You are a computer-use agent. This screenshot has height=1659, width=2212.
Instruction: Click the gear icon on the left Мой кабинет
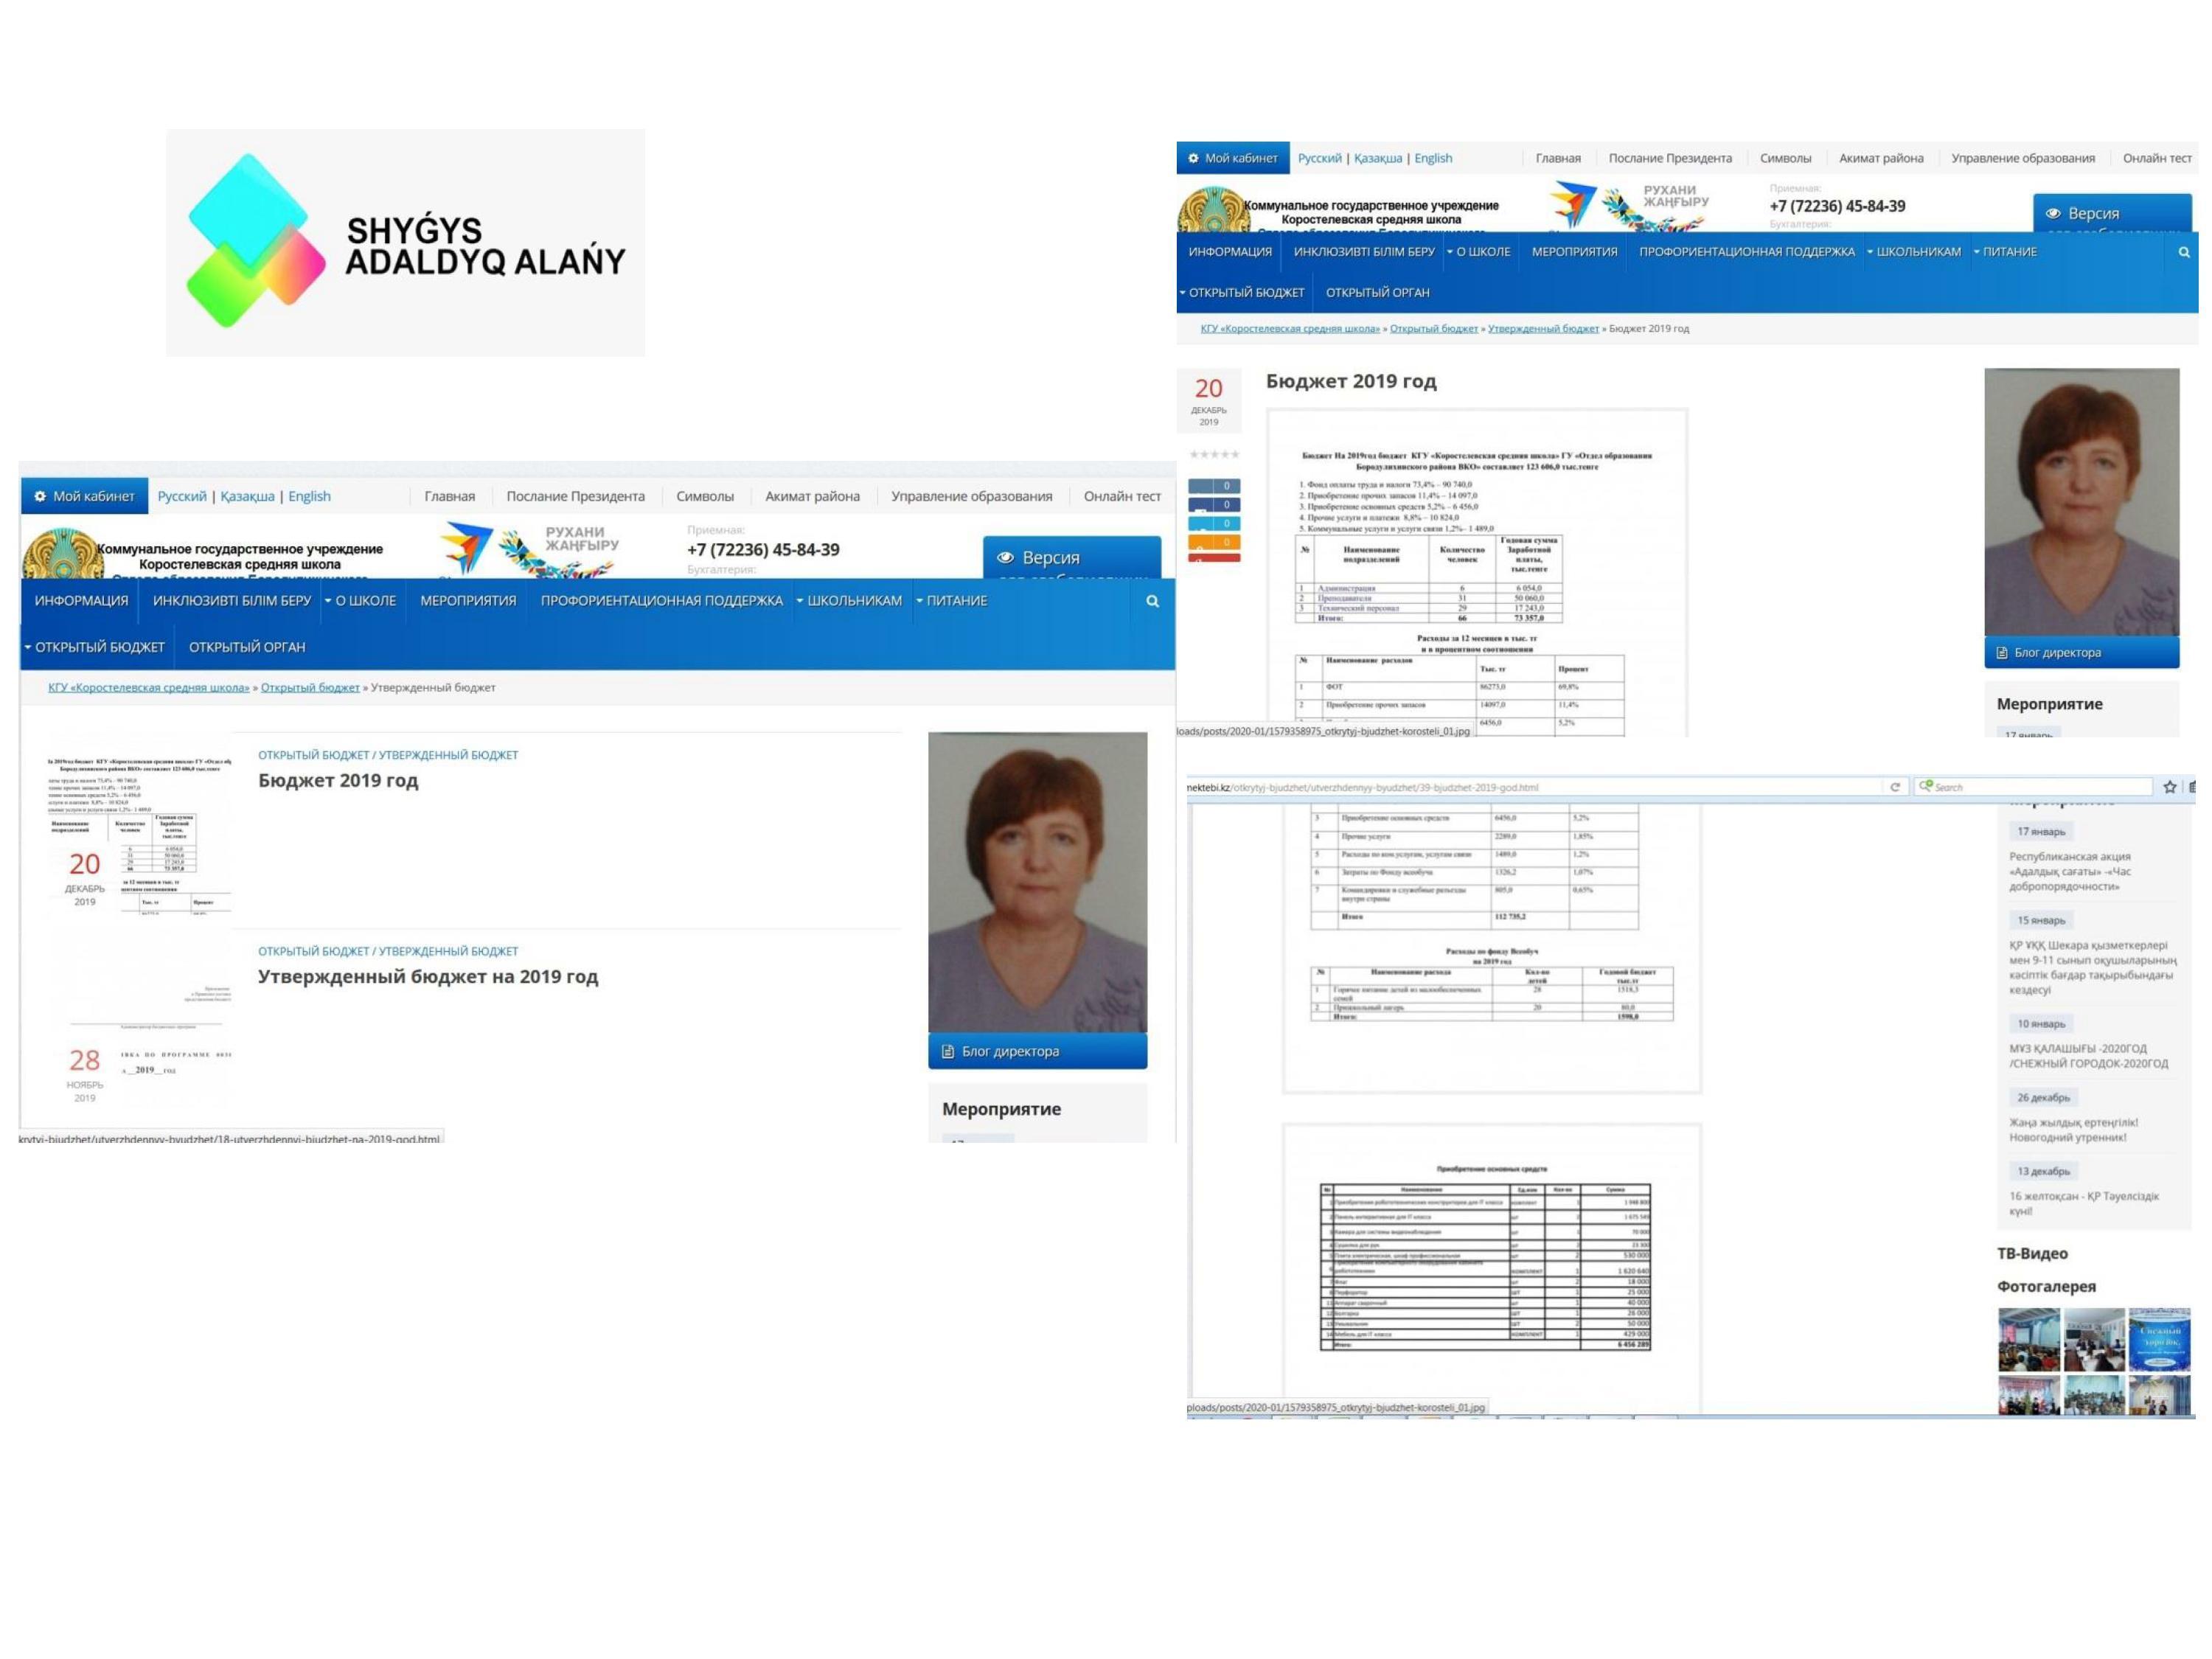tap(40, 496)
